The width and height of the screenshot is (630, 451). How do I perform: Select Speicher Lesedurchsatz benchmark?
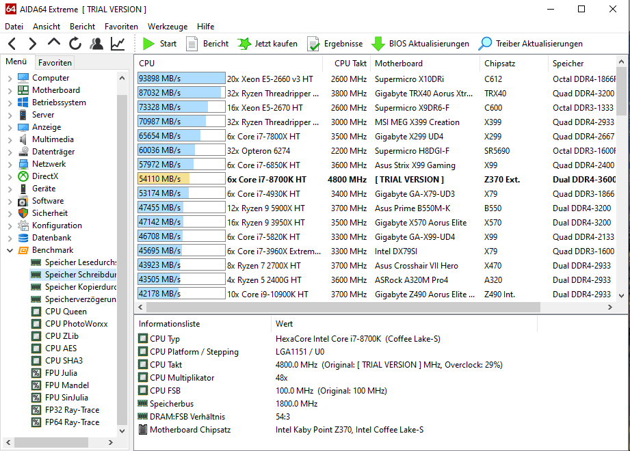[80, 262]
